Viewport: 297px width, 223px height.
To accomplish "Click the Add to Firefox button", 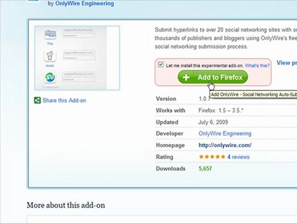I will pos(213,77).
